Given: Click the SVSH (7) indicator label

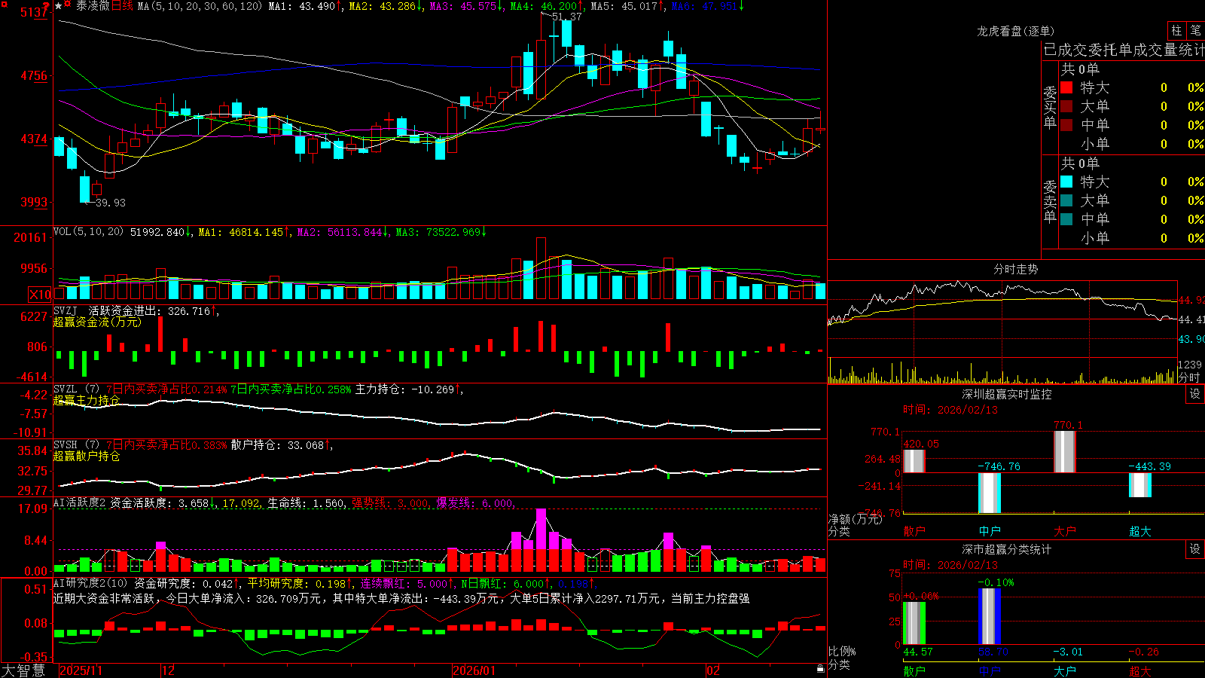Looking at the screenshot, I should [76, 445].
